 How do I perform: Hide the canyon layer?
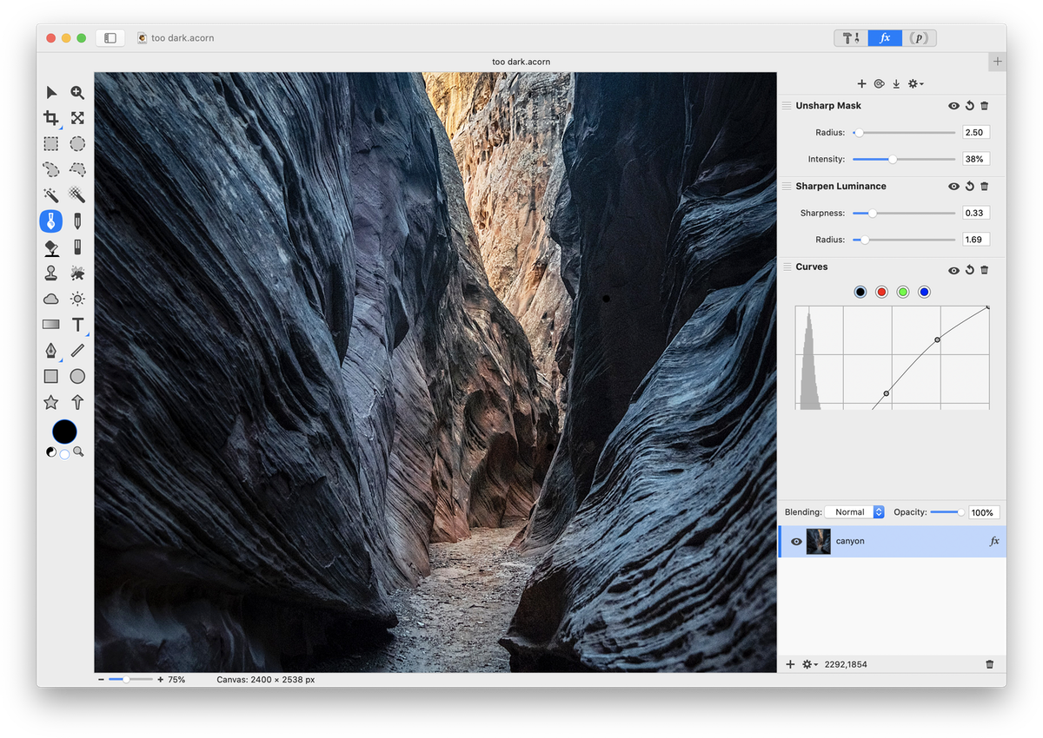click(796, 542)
